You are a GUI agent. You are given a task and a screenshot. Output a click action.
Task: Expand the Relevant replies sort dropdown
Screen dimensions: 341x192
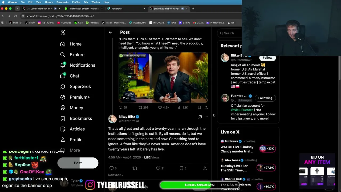[x=116, y=175]
